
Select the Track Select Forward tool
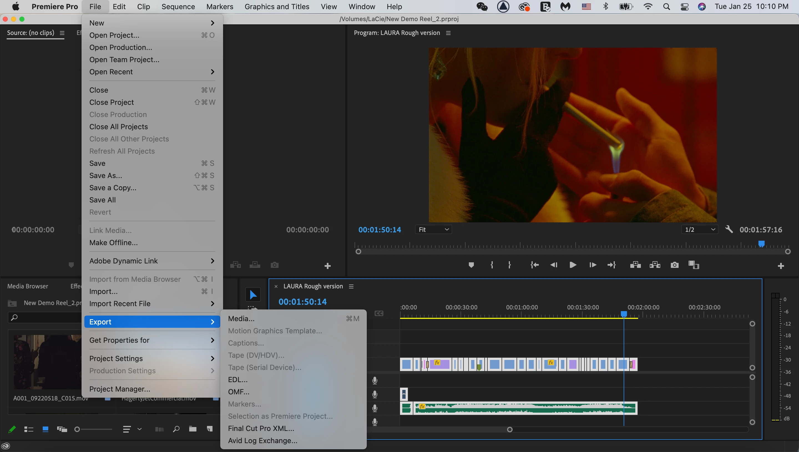point(253,308)
